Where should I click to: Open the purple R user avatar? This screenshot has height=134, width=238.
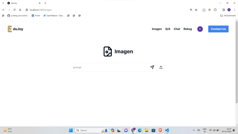pyautogui.click(x=200, y=29)
